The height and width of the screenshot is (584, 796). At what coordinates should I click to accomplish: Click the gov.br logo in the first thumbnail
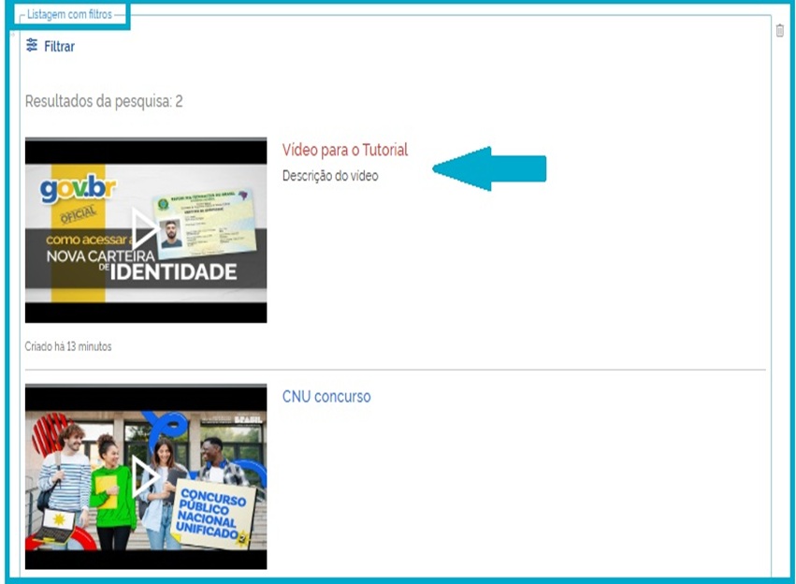click(x=78, y=190)
